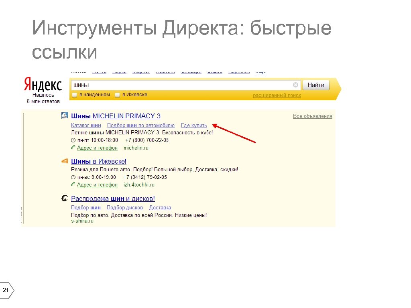The height and width of the screenshot is (308, 411).
Task: Click the slide number 21 marker
Action: pos(7,290)
